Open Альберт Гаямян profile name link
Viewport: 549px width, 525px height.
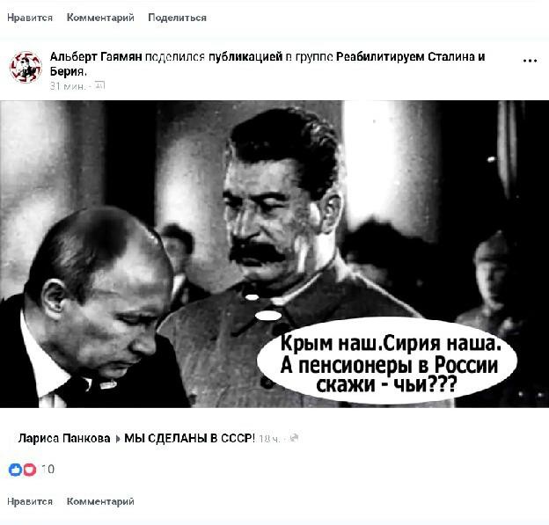(x=96, y=56)
